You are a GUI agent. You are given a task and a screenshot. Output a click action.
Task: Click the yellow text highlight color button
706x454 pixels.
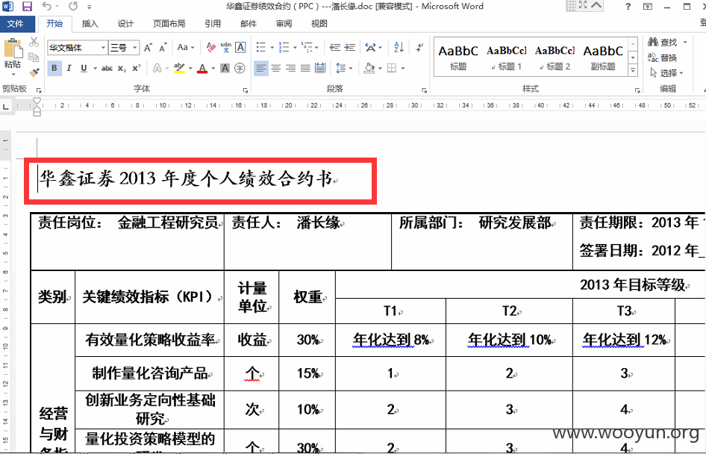coord(179,68)
